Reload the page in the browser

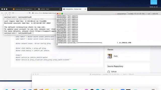pyautogui.click(x=10, y=13)
